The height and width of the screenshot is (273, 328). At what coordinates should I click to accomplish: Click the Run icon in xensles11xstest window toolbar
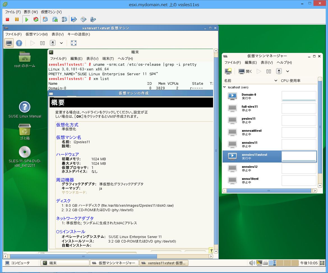[x=33, y=43]
